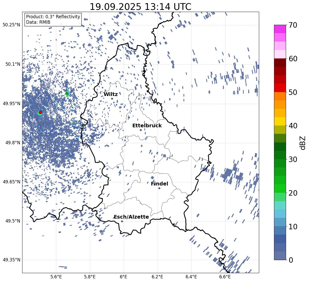Click the colorbar tick label 30

point(293,159)
